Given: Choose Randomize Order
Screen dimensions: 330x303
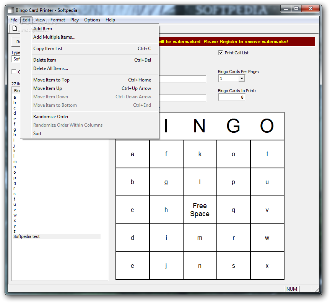Looking at the screenshot, I should 89,117.
